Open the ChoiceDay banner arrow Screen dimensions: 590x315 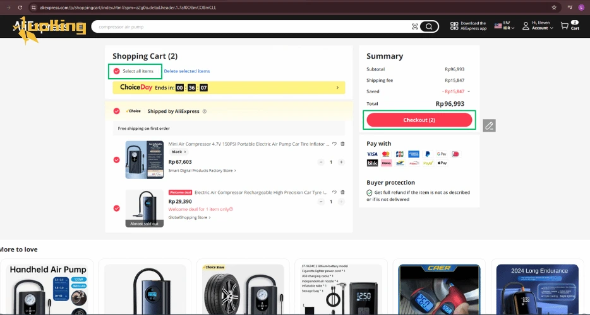(337, 88)
